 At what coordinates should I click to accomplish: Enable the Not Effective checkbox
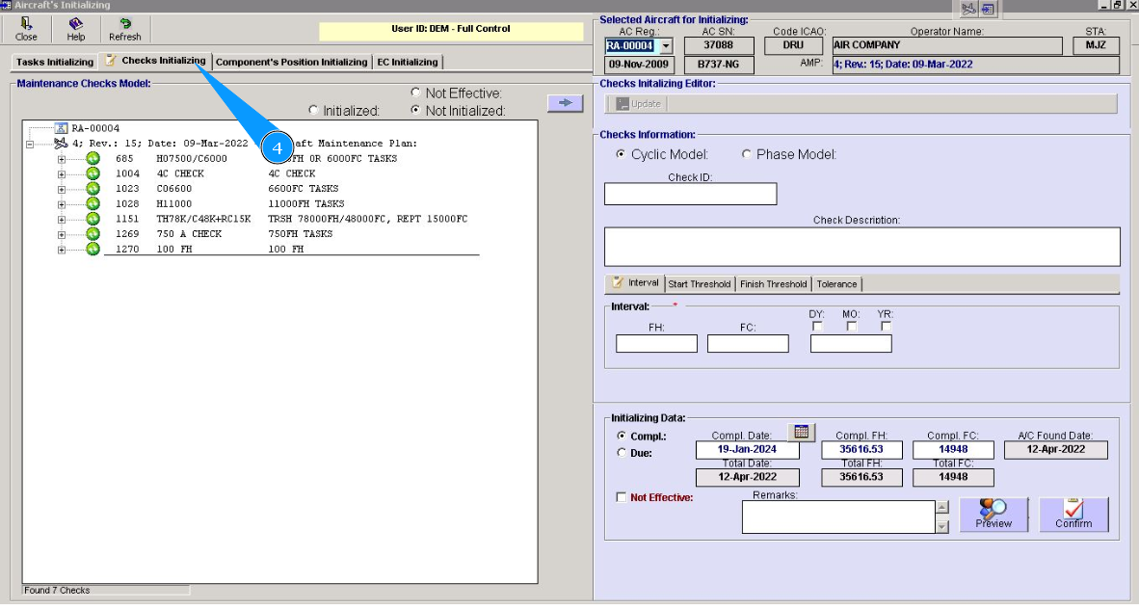[622, 497]
